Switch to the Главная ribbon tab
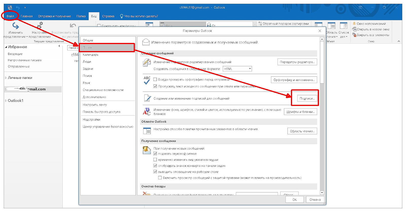Viewport: 406px width, 212px height. tap(27, 16)
